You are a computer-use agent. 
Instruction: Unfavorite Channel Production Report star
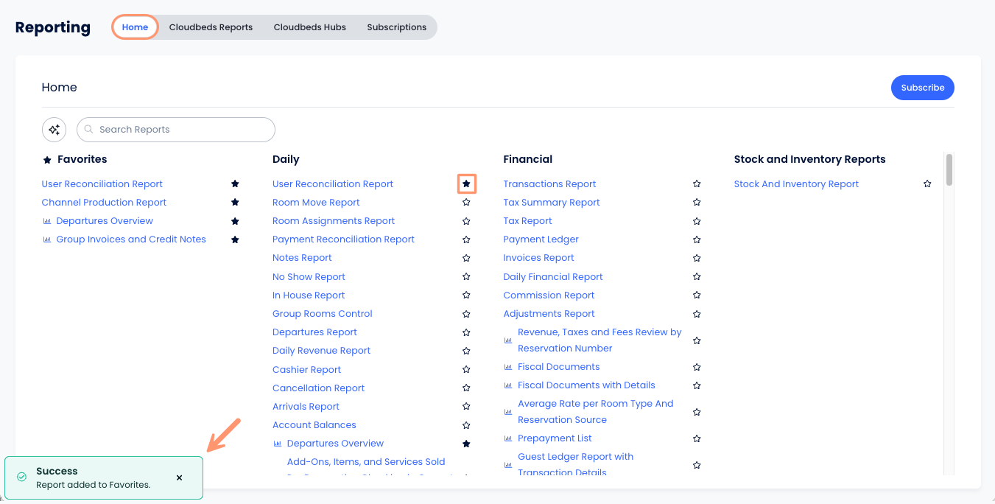point(235,203)
